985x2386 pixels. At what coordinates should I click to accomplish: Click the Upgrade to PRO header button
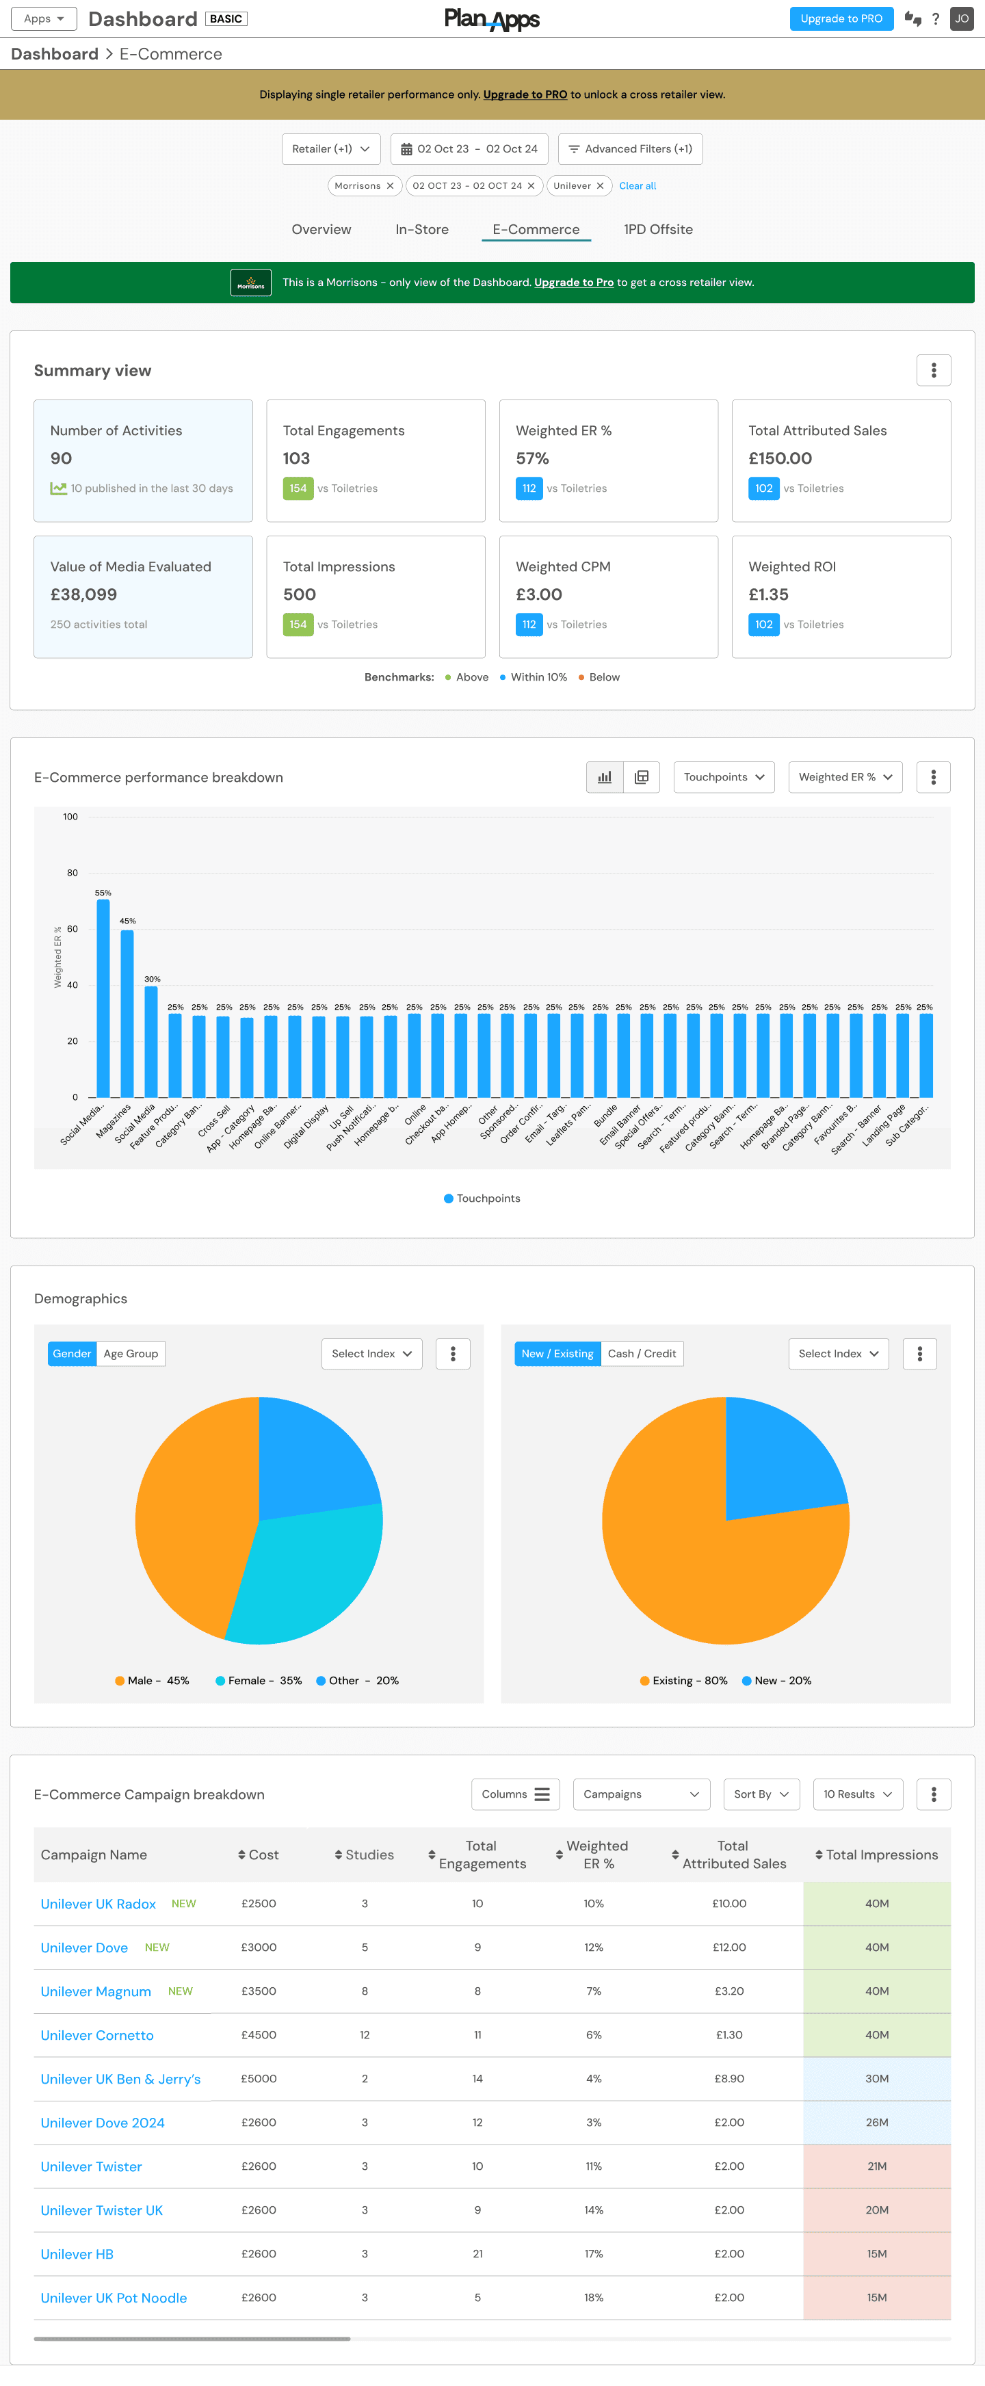841,18
